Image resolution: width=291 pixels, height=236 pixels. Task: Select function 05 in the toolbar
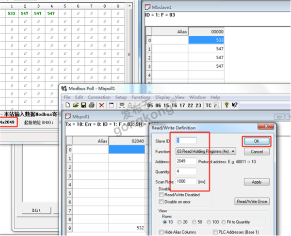click(x=150, y=105)
